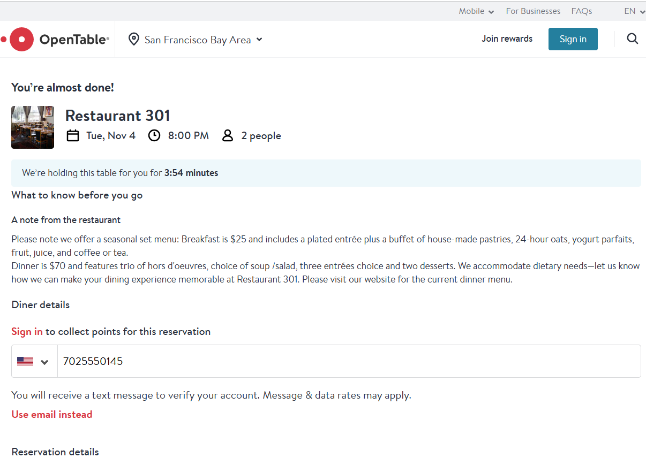Screen dimensions: 646x458
Task: Open the For Businesses menu item
Action: (x=533, y=11)
